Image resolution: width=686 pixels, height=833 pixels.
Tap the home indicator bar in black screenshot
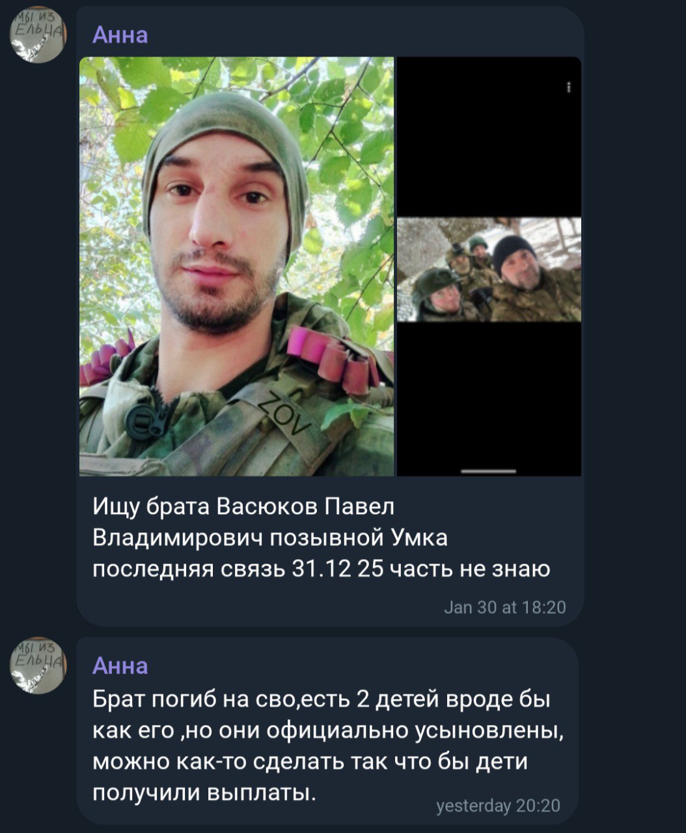[489, 471]
